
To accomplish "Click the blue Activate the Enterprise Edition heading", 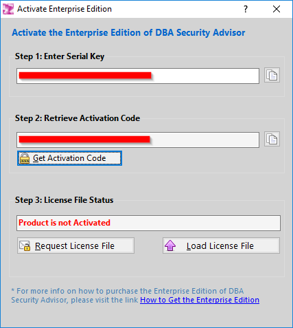I will (x=128, y=32).
